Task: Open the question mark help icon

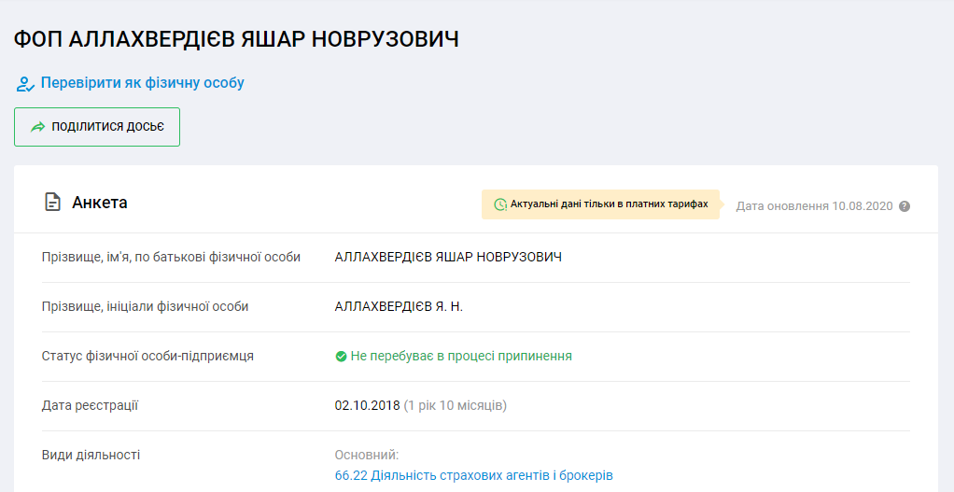Action: (904, 206)
